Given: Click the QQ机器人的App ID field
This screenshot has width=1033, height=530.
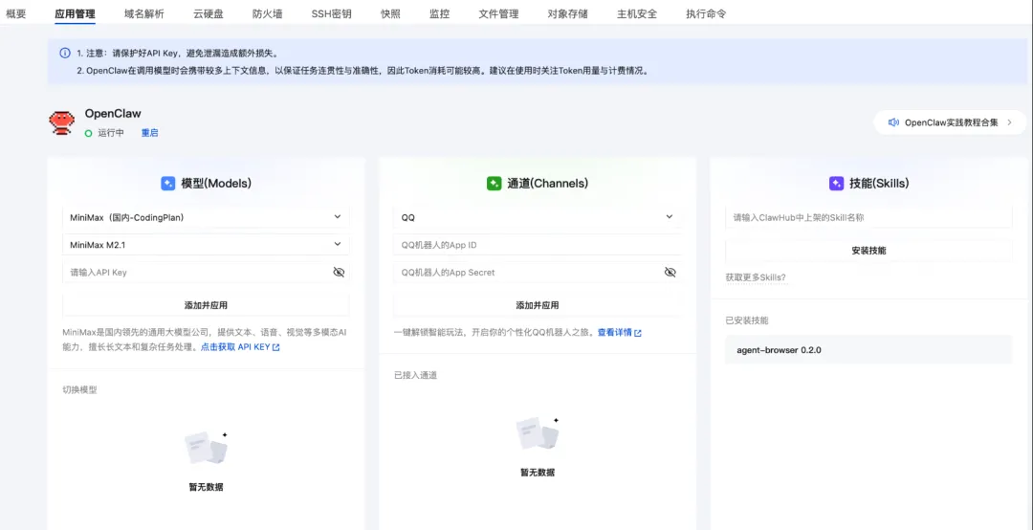Looking at the screenshot, I should tap(538, 245).
